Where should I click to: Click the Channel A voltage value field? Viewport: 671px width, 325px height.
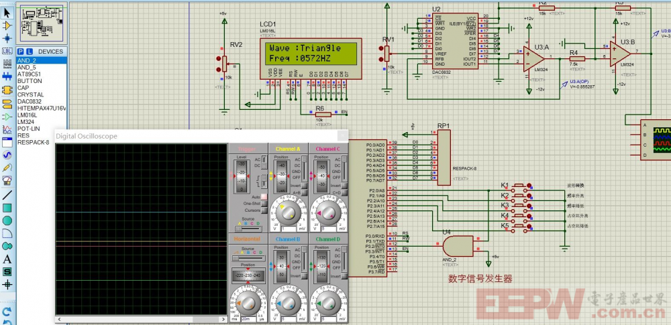click(289, 229)
